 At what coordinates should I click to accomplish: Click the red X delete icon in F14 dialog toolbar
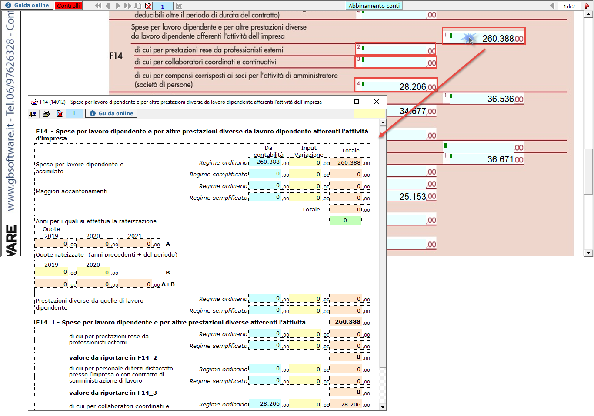(x=60, y=113)
